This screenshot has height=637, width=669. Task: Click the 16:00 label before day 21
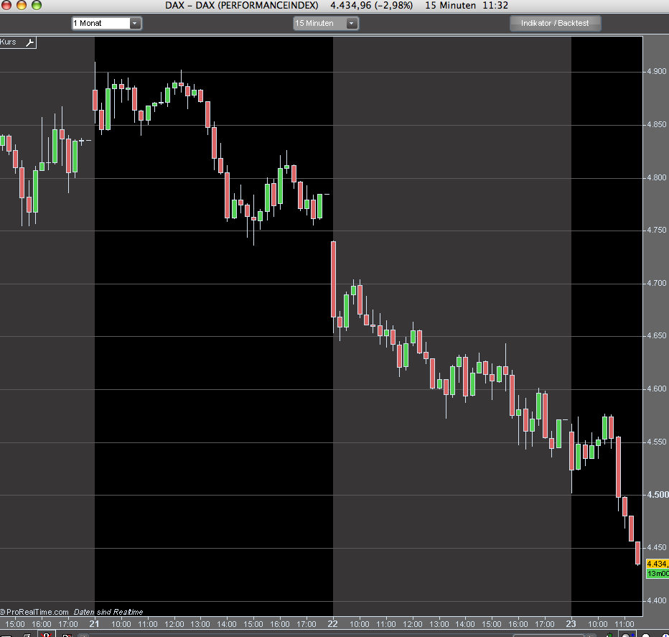coord(42,624)
